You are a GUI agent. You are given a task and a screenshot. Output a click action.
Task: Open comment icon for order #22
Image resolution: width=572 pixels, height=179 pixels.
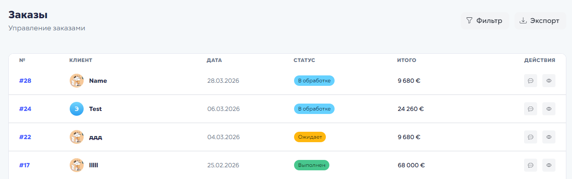530,137
